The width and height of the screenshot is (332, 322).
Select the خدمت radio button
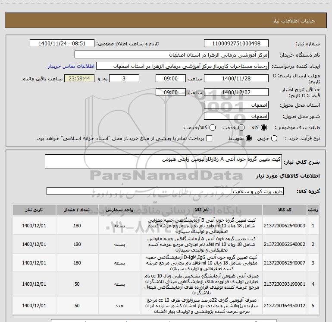pos(241,128)
